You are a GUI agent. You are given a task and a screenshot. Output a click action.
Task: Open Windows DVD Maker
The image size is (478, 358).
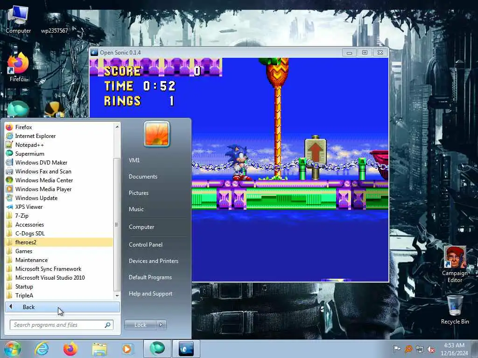coord(59,163)
